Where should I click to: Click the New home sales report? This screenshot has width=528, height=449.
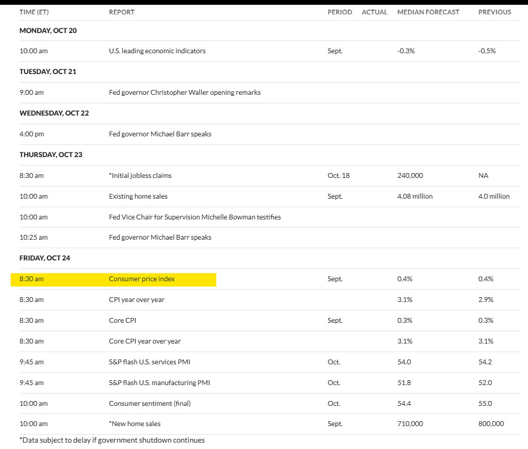[x=135, y=424]
